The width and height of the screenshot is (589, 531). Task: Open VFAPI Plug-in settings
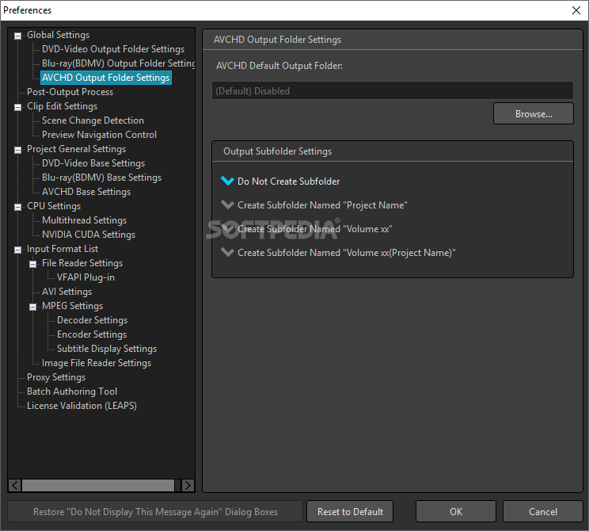tap(85, 277)
